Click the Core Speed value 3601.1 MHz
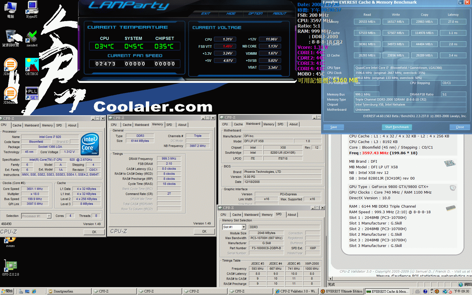 point(35,189)
